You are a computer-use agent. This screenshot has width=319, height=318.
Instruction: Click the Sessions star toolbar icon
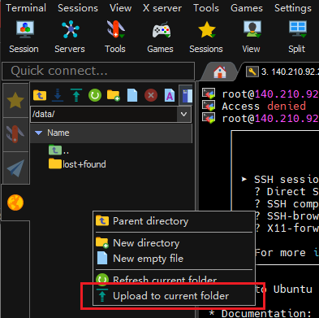(x=206, y=37)
